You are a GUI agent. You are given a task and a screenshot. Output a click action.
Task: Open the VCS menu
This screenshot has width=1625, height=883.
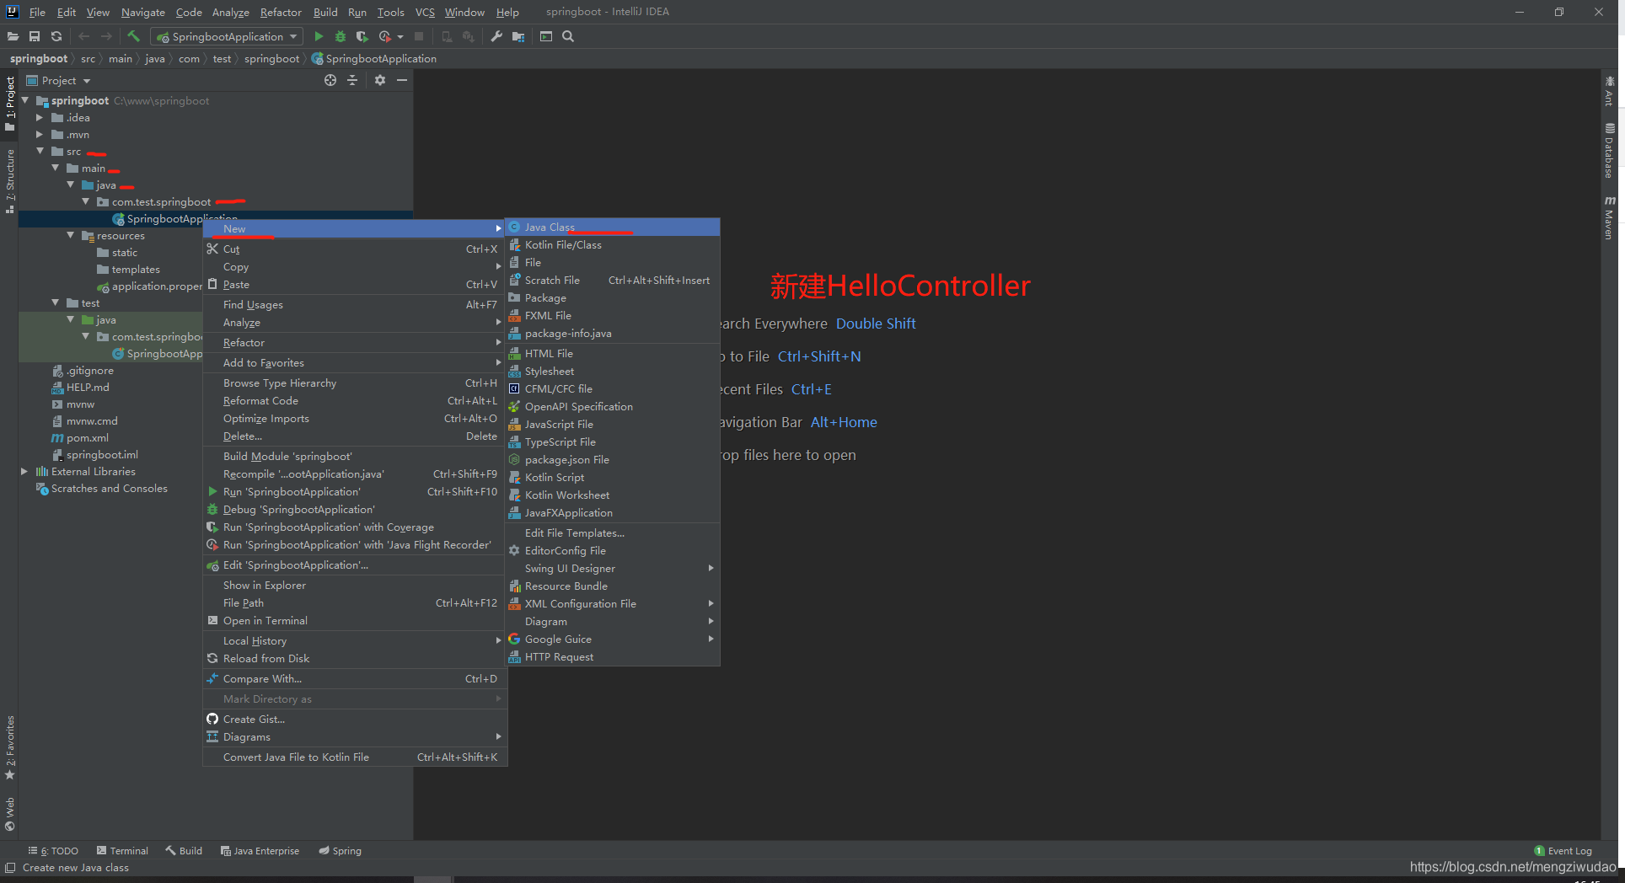click(425, 12)
